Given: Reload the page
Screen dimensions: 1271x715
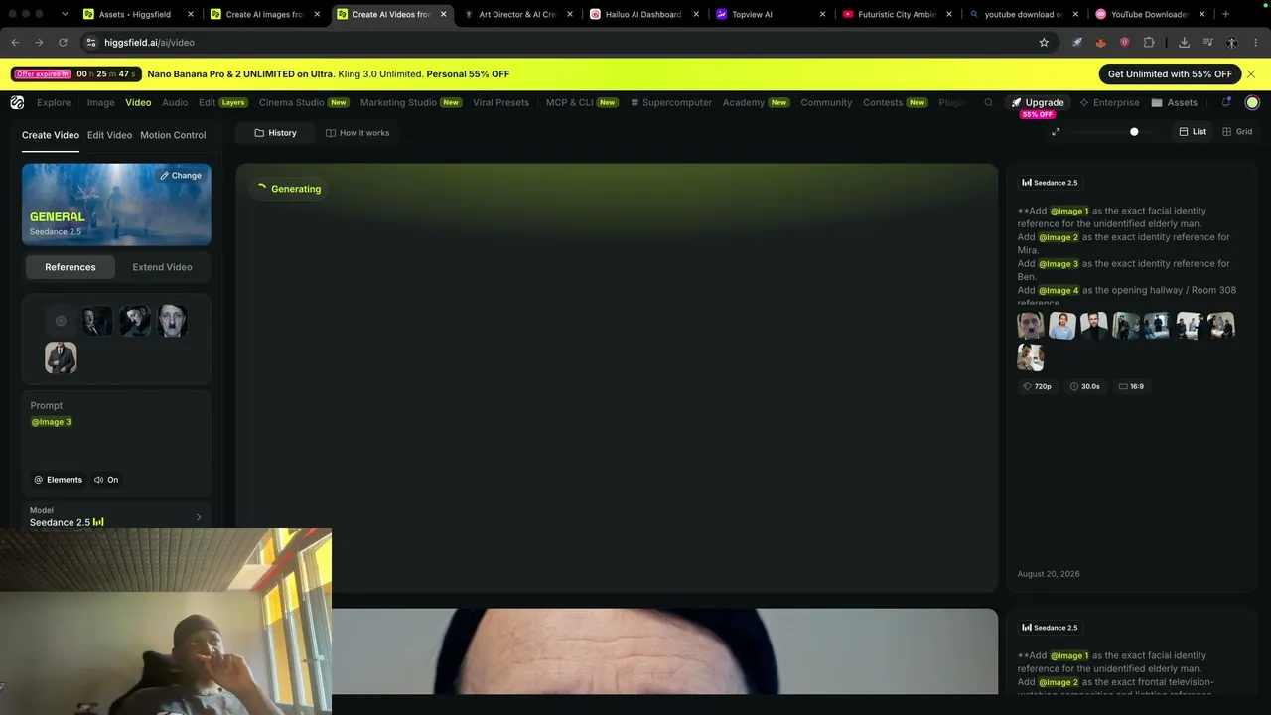Looking at the screenshot, I should click(63, 43).
